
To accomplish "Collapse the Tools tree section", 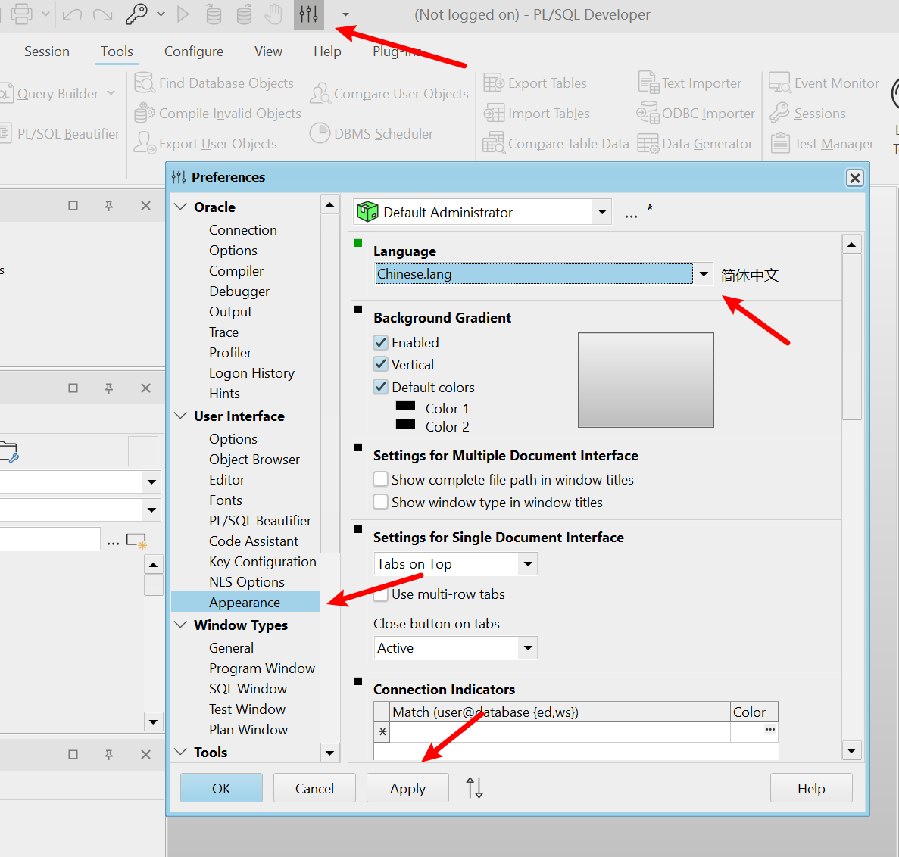I will [x=180, y=752].
